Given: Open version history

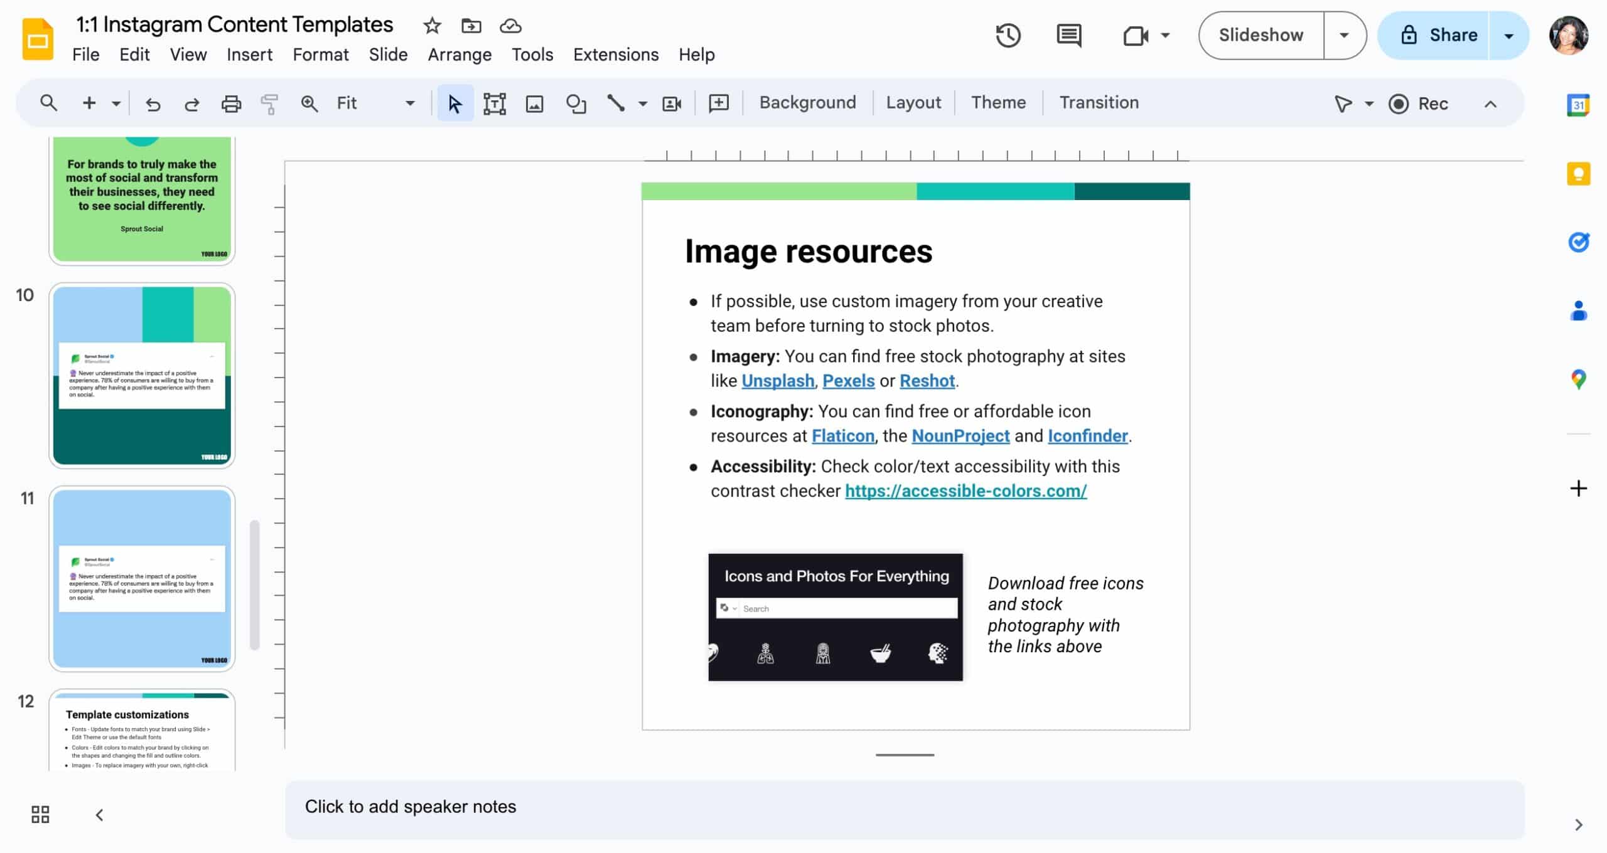Looking at the screenshot, I should pyautogui.click(x=1008, y=36).
